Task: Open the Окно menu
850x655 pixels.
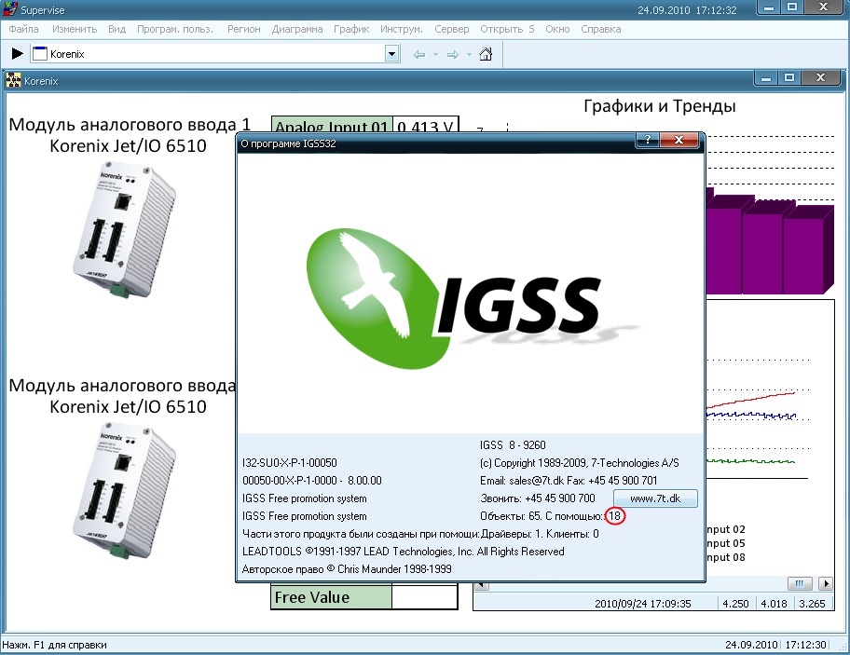Action: 557,29
